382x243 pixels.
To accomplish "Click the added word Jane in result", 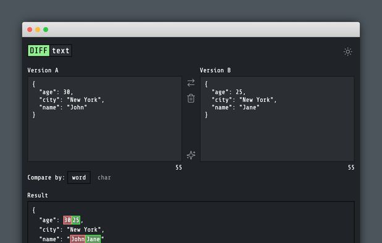I will tap(93, 239).
